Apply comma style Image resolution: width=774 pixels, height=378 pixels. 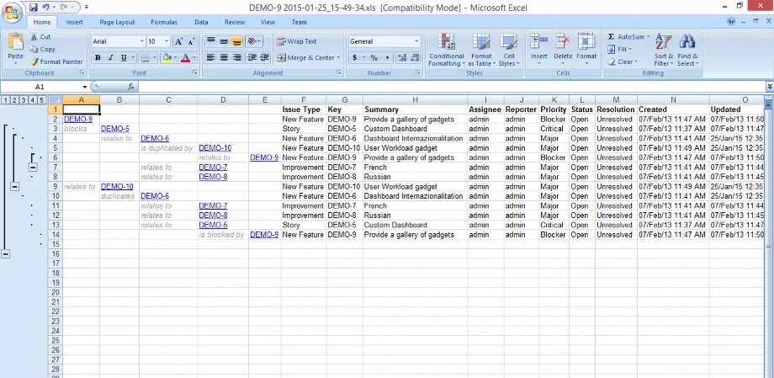click(x=387, y=58)
